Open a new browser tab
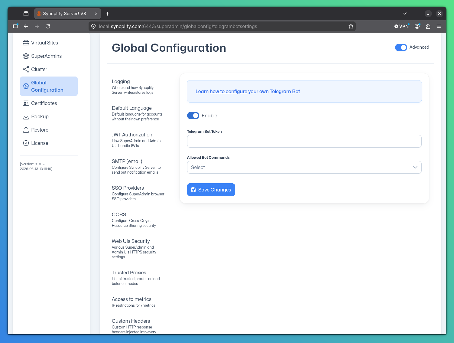The image size is (454, 343). coord(108,14)
